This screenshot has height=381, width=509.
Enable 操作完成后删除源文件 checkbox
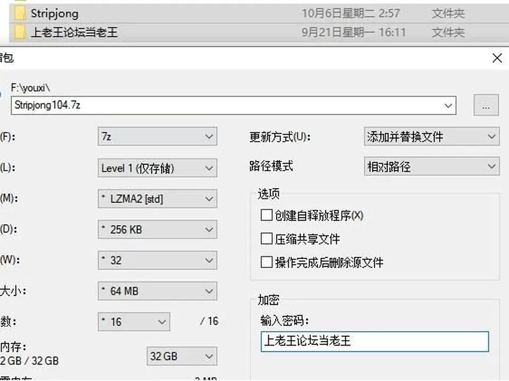pyautogui.click(x=267, y=262)
